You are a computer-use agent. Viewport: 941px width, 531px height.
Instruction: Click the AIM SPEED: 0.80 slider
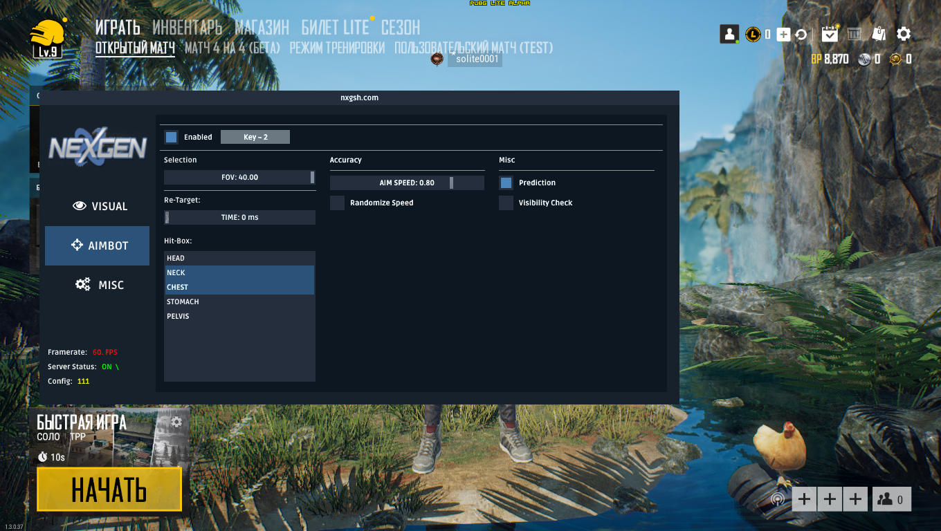(407, 183)
